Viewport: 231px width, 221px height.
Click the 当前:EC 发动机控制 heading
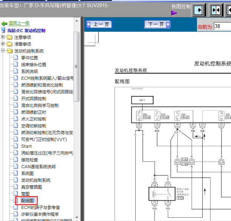click(26, 31)
